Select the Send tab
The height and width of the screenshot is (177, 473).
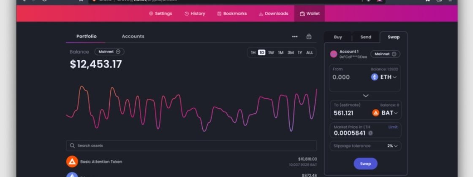366,37
